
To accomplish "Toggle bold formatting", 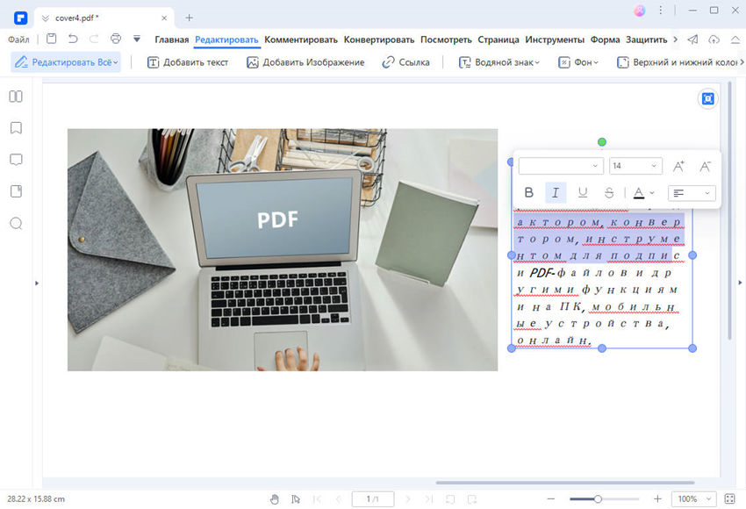I will point(528,193).
